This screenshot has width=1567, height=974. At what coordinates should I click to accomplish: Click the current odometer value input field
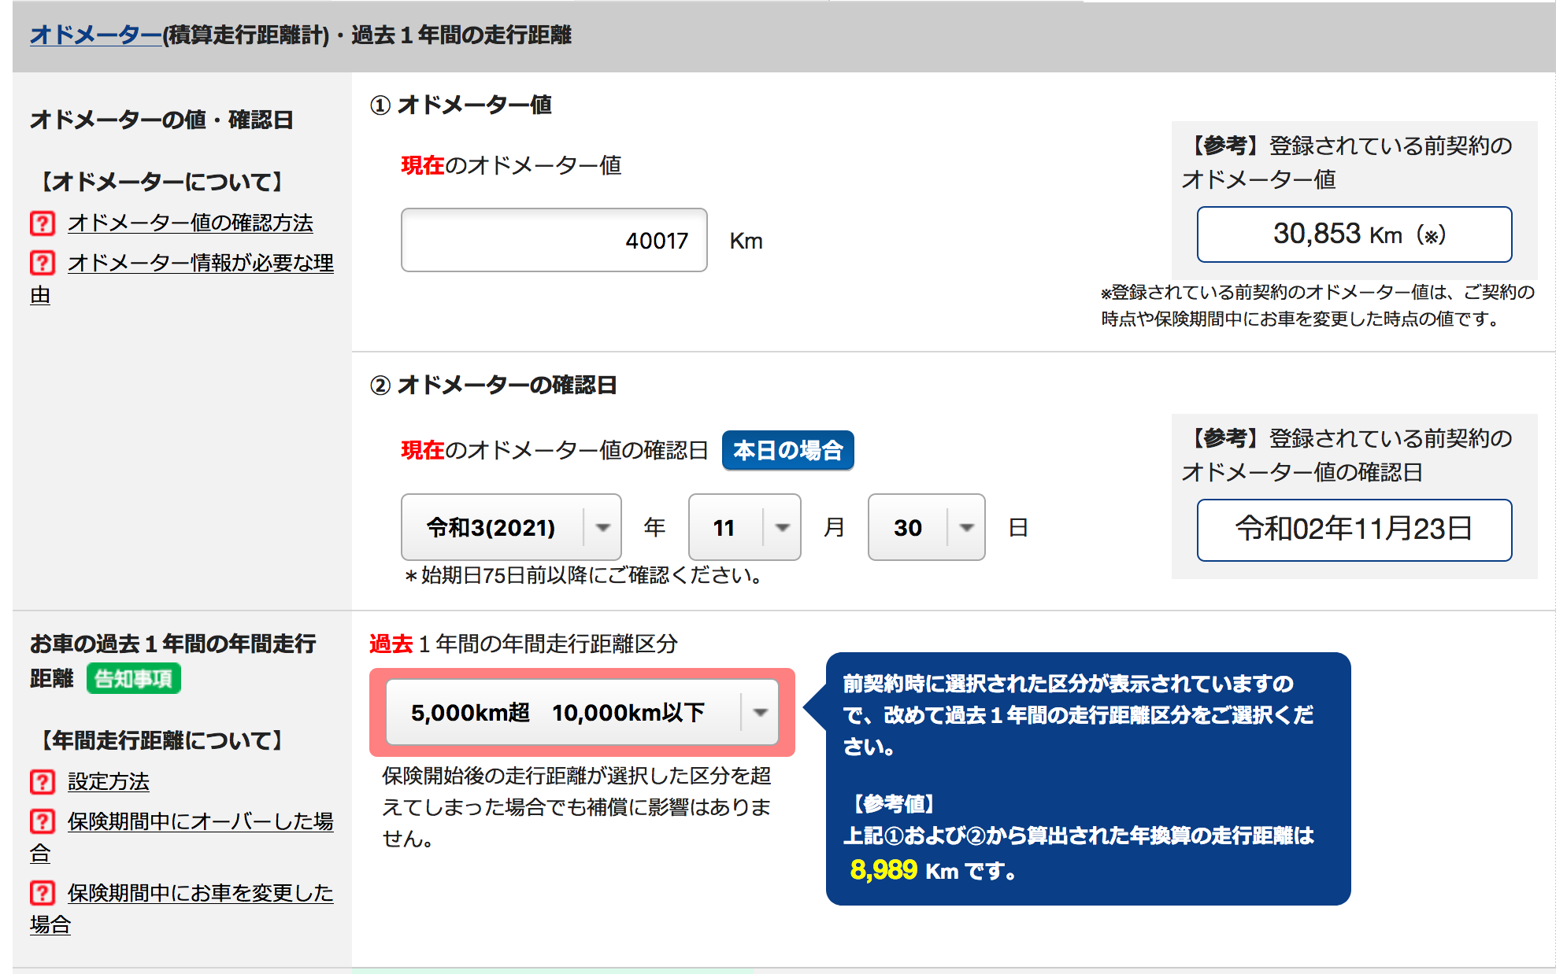point(554,241)
